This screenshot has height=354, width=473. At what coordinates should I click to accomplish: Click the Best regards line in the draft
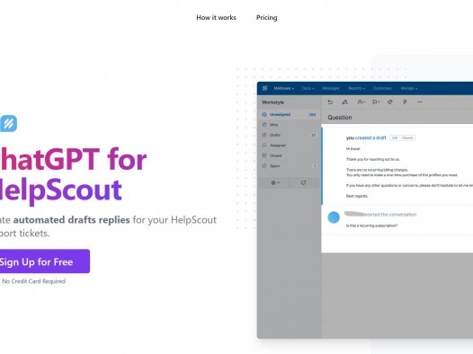pyautogui.click(x=357, y=196)
